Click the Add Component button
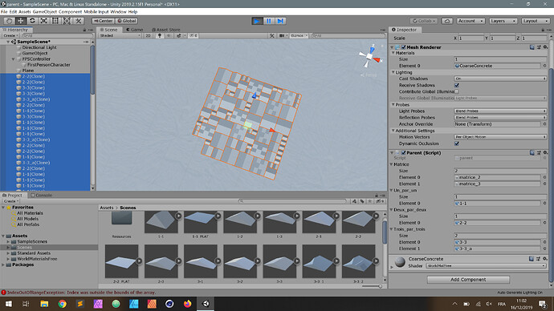The height and width of the screenshot is (311, 554). (468, 279)
